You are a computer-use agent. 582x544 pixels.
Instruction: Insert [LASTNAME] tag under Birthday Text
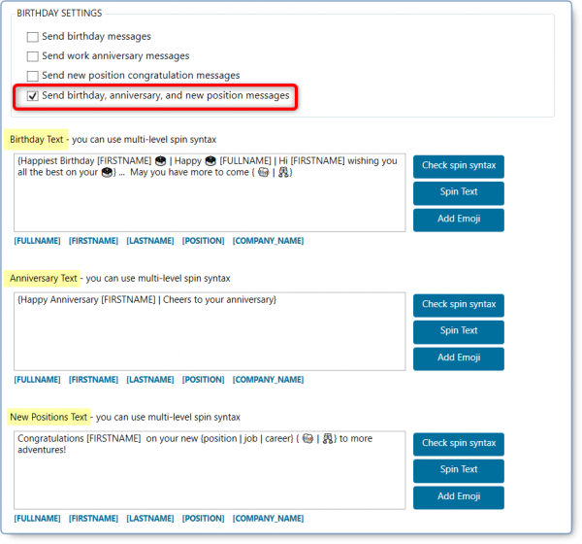(x=150, y=241)
